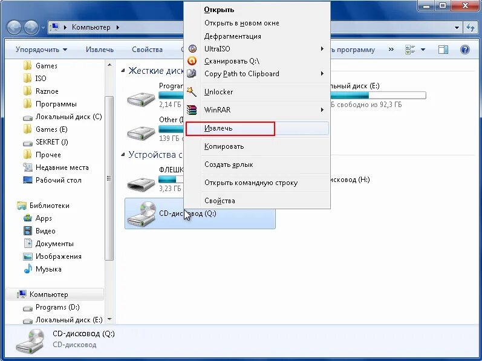482x361 pixels.
Task: Click the Back navigation arrow
Action: click(x=14, y=27)
